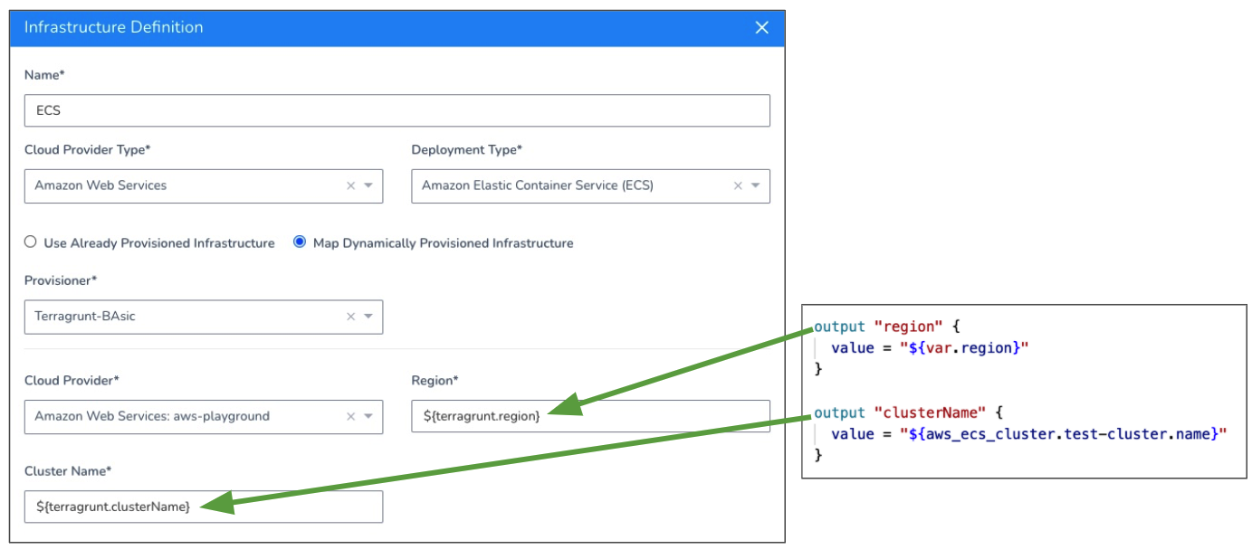This screenshot has width=1252, height=559.
Task: Select Use Already Provisioned Infrastructure radio
Action: [31, 242]
